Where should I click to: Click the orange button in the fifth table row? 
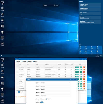[x=84, y=77]
